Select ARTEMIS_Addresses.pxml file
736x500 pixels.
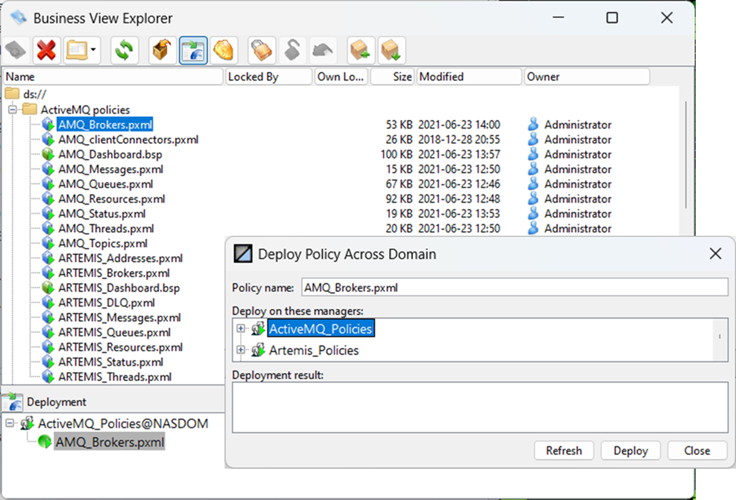pyautogui.click(x=120, y=258)
